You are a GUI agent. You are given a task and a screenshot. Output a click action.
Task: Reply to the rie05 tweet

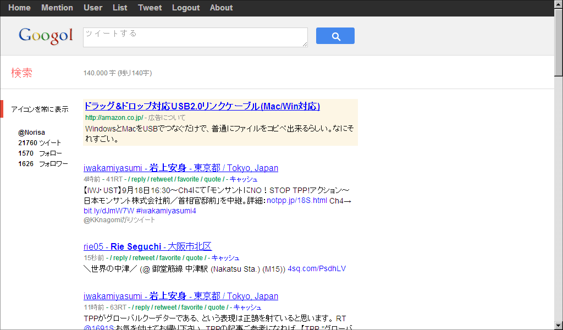[120, 258]
